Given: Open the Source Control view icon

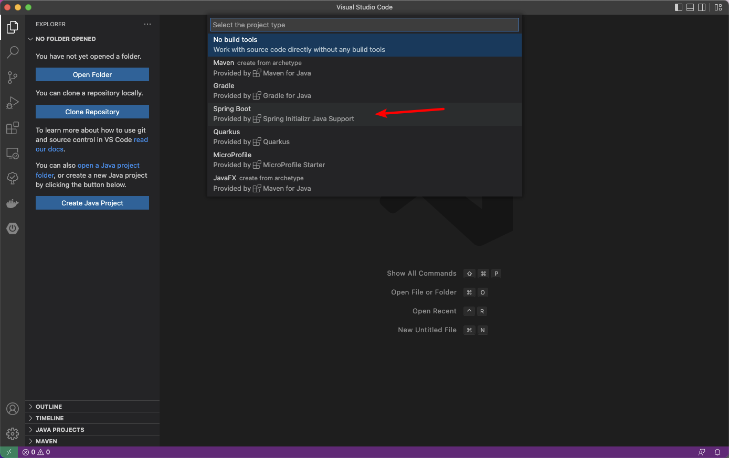Looking at the screenshot, I should pos(13,78).
